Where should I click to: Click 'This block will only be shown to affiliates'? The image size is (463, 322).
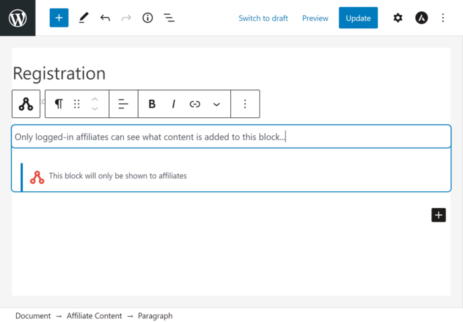pyautogui.click(x=118, y=176)
